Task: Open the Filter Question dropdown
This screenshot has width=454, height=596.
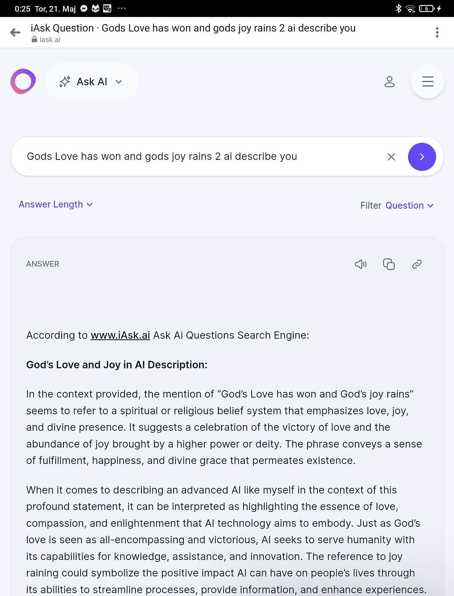Action: [x=410, y=206]
